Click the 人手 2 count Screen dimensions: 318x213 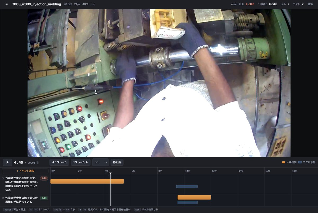[x=285, y=4]
